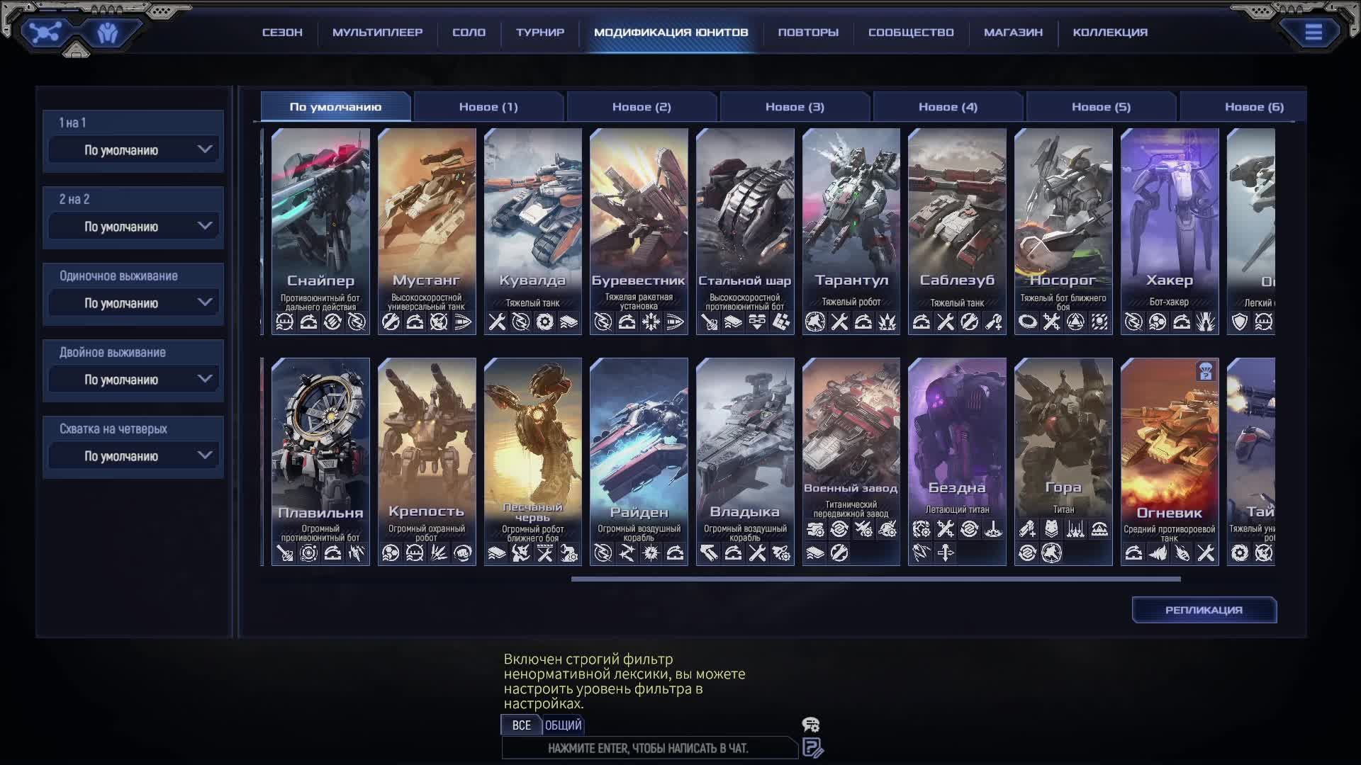This screenshot has height=765, width=1361.
Task: Click the horizontal unit list scrollbar
Action: point(875,579)
